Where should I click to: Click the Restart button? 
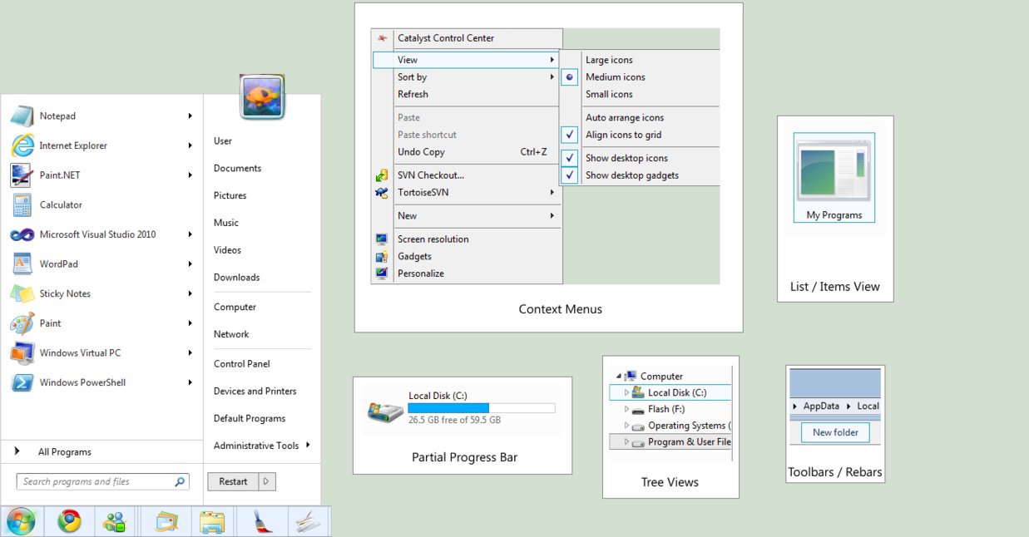[x=235, y=480]
